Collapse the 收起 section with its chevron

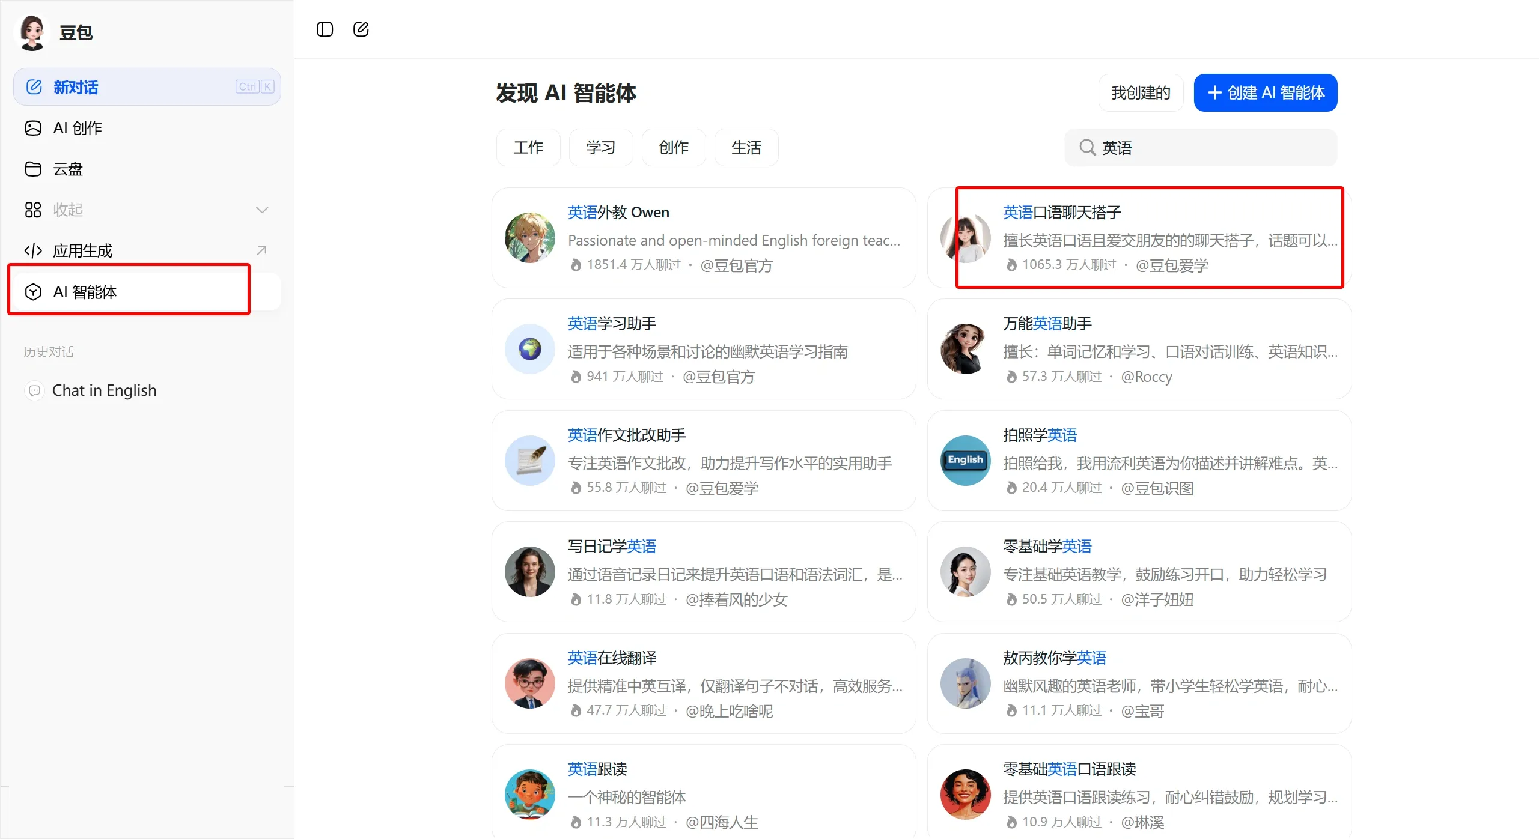tap(262, 210)
